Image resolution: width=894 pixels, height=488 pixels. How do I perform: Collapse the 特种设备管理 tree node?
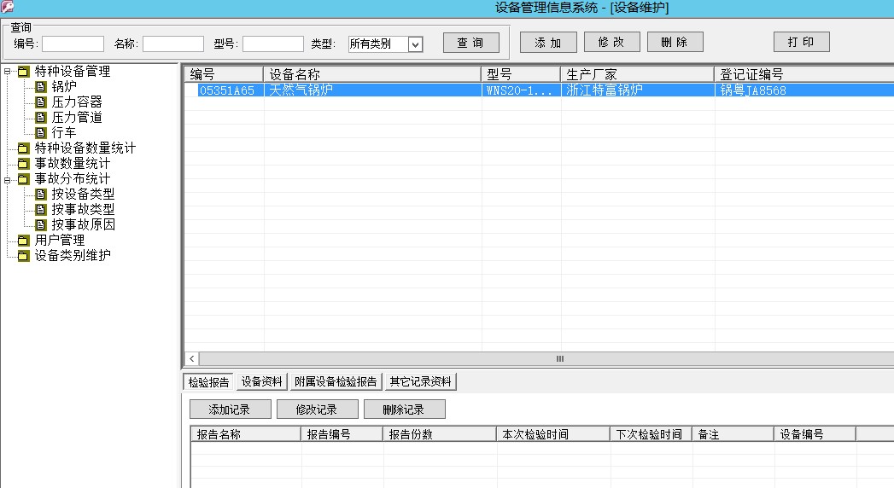[x=8, y=72]
